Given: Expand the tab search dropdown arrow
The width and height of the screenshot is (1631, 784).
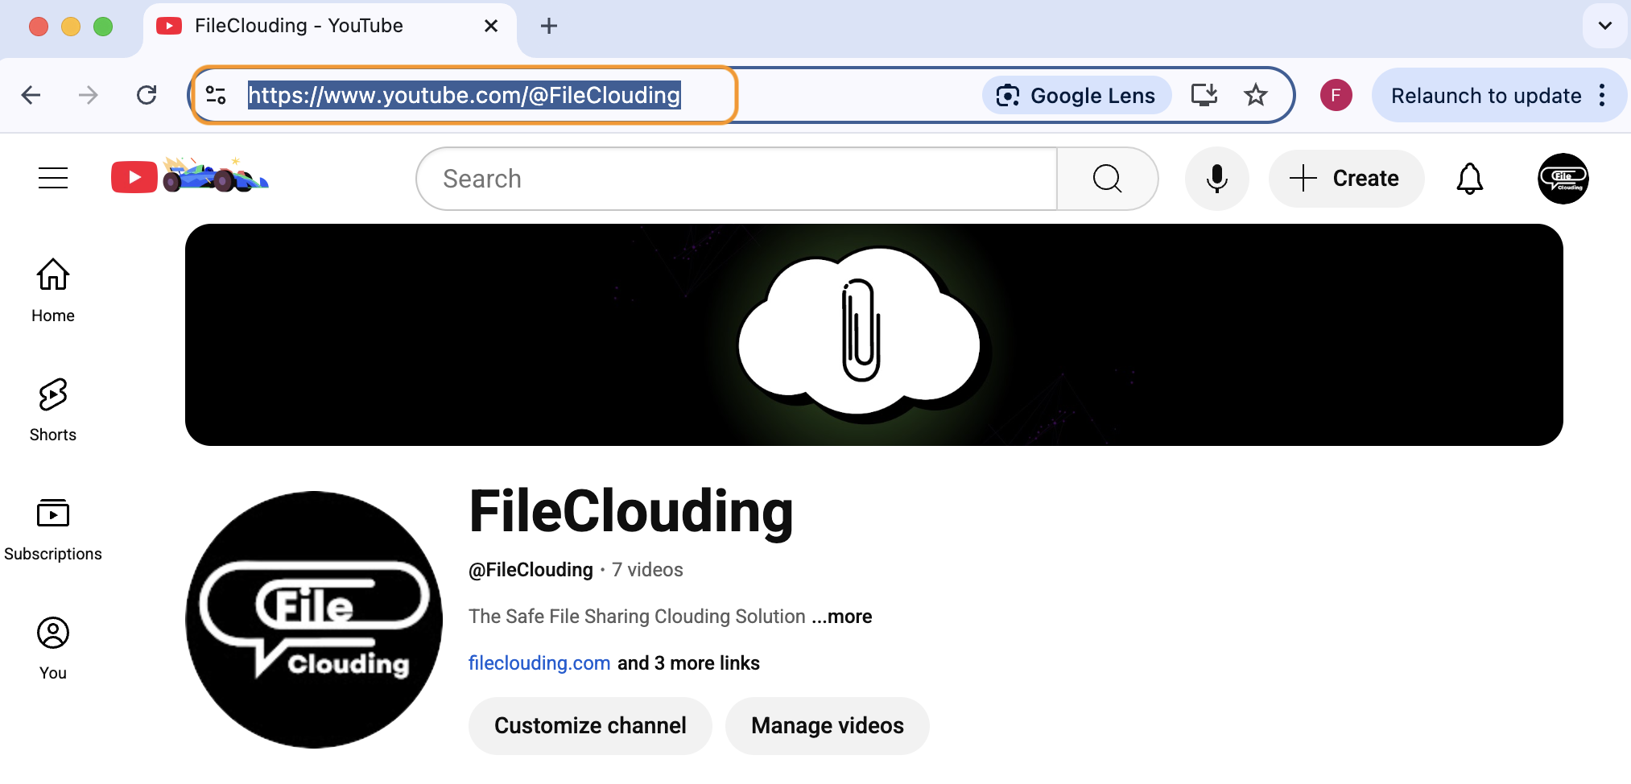Looking at the screenshot, I should pyautogui.click(x=1604, y=26).
